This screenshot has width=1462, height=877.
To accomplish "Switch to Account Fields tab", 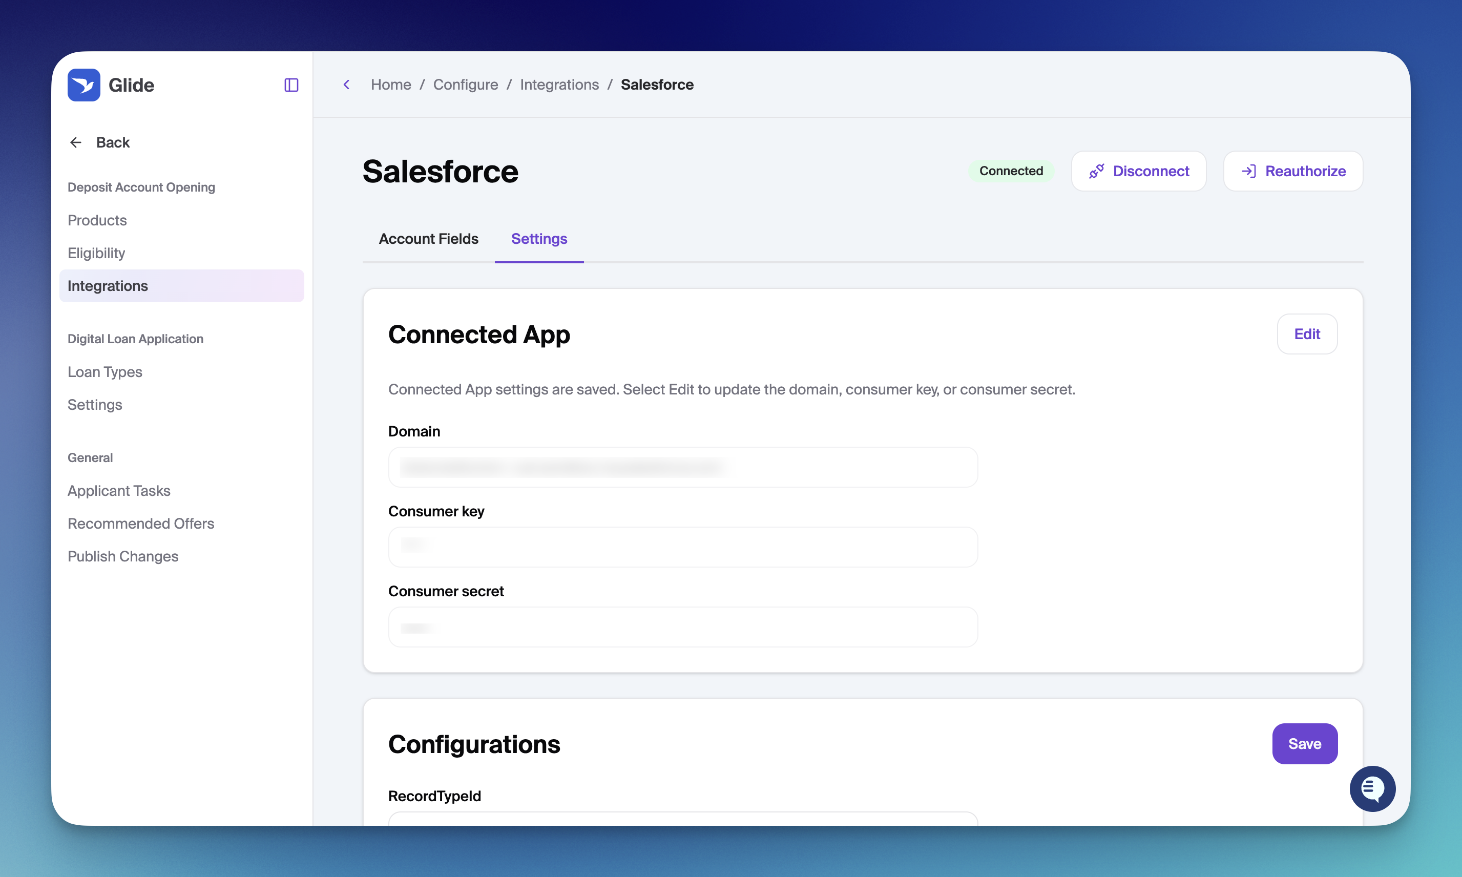I will (x=428, y=239).
